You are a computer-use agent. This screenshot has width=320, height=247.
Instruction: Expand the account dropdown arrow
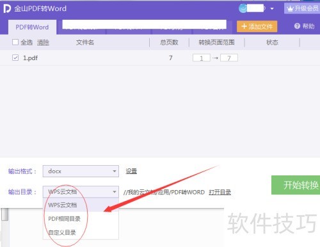(272, 9)
